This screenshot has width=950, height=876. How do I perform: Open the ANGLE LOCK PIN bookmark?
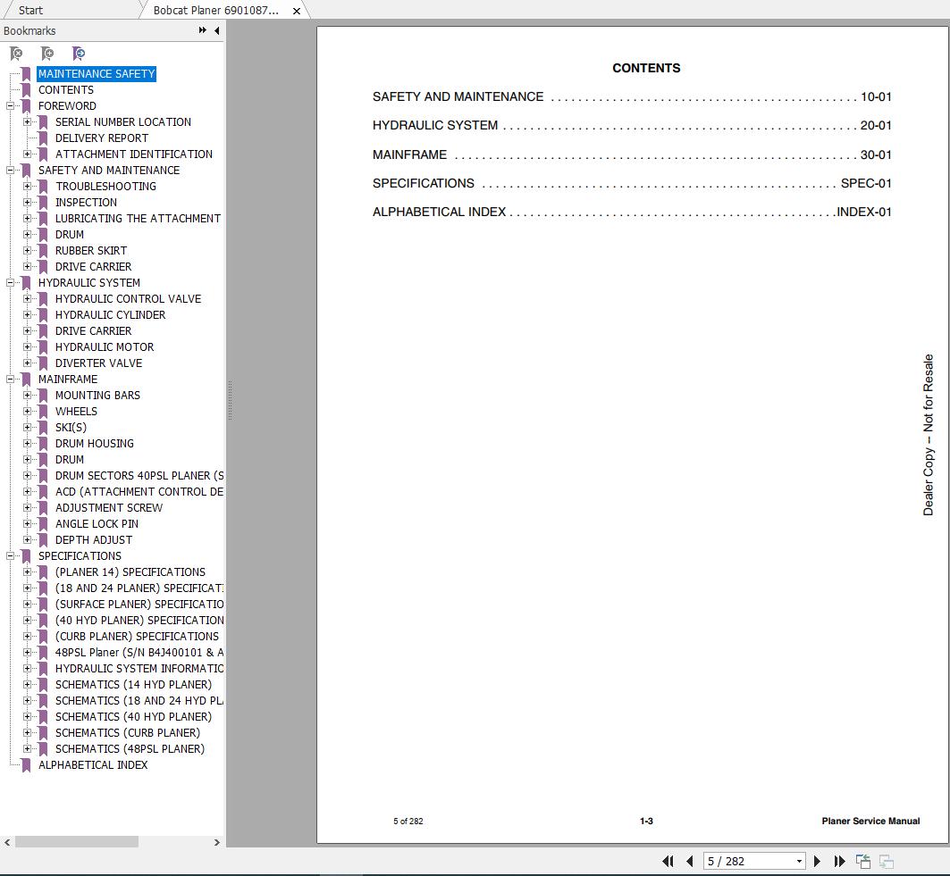coord(97,523)
